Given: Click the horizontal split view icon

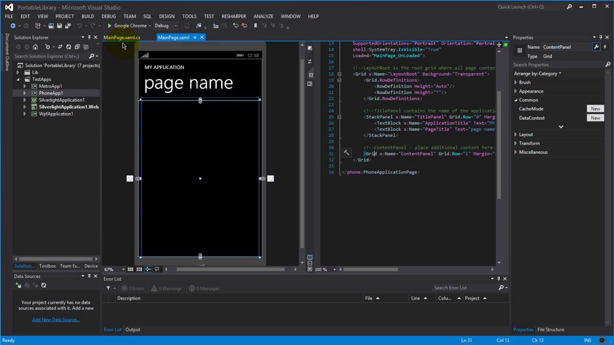Looking at the screenshot, I should [x=310, y=263].
